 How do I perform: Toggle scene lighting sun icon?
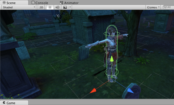pos(50,7)
